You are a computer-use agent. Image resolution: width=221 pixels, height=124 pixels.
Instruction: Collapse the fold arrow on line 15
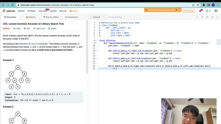pyautogui.click(x=96, y=58)
